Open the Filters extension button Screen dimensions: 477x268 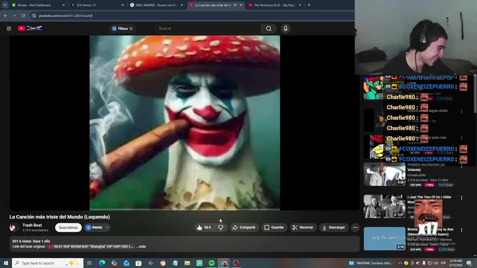pyautogui.click(x=122, y=28)
